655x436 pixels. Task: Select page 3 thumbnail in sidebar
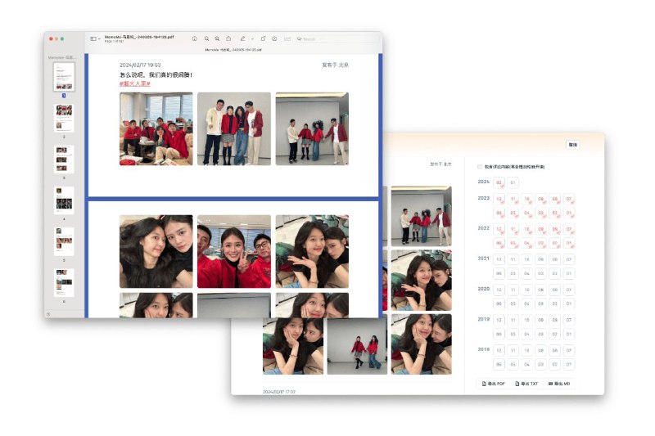(64, 159)
